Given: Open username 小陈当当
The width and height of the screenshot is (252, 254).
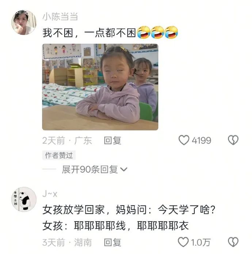Looking at the screenshot, I should click(x=60, y=17).
